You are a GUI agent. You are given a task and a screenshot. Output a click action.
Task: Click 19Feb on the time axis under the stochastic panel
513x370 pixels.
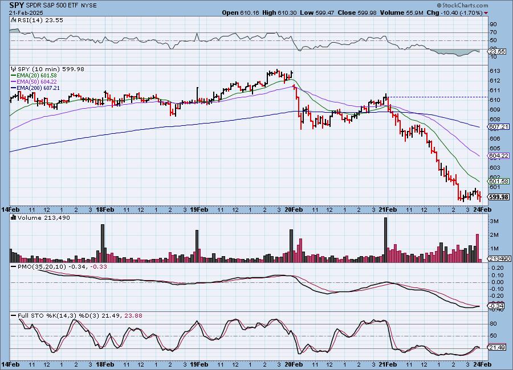199,364
